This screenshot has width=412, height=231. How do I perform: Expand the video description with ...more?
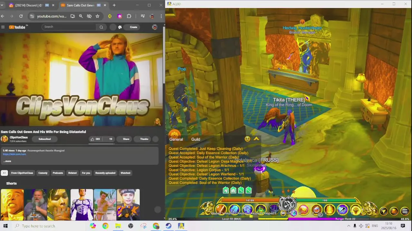(8, 161)
